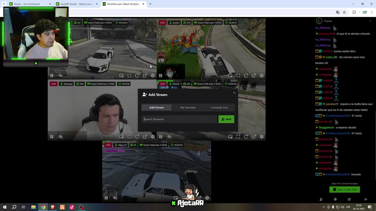Viewport: 376px width, 211px height.
Task: Click the share icon below chat
Action: (349, 199)
